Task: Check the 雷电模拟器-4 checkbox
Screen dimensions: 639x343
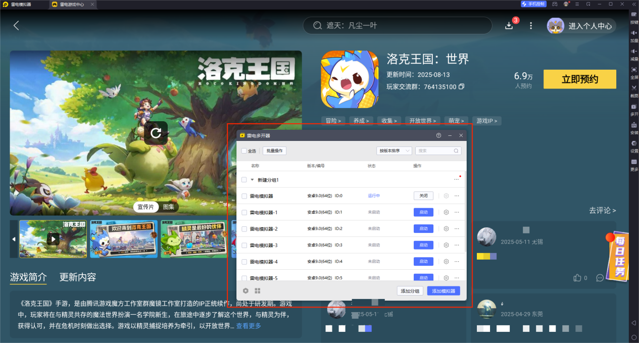Action: (x=244, y=262)
